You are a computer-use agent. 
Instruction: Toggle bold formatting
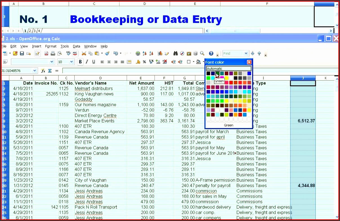point(80,62)
